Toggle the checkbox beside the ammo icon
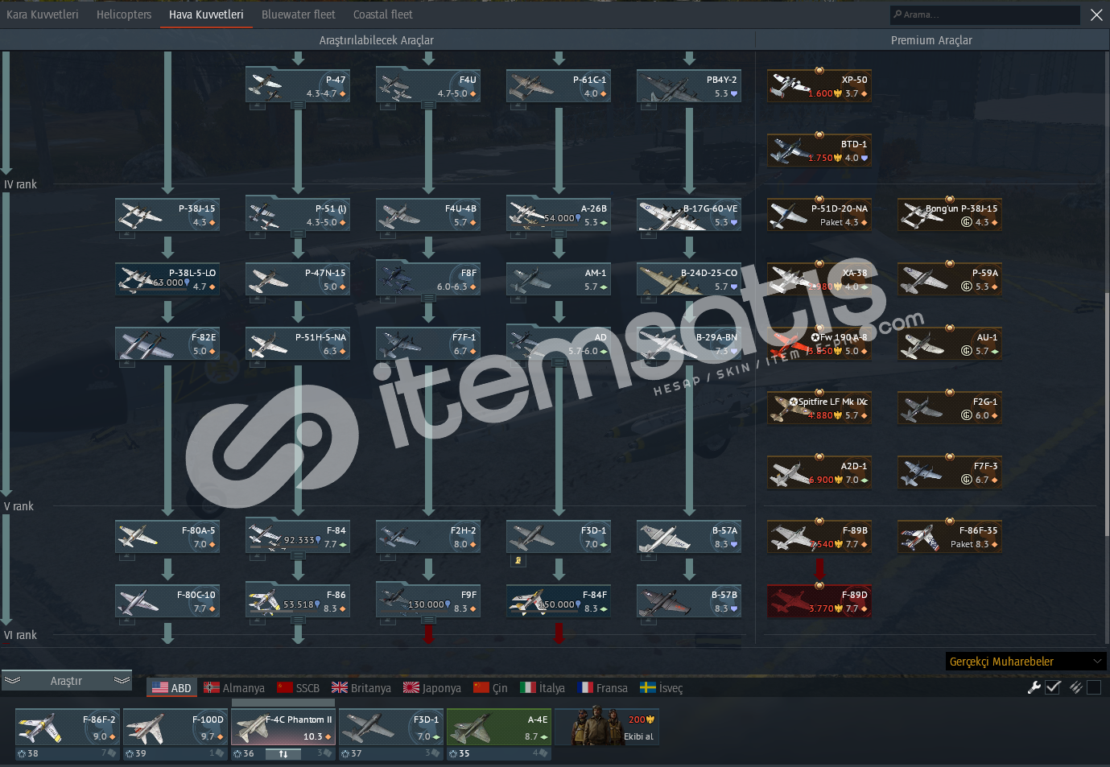 pyautogui.click(x=1094, y=687)
